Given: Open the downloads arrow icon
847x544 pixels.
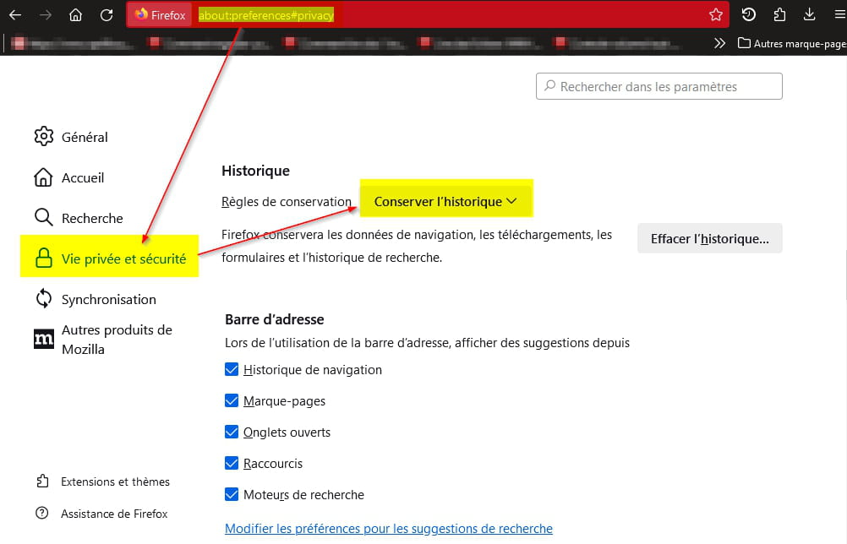Looking at the screenshot, I should pos(809,15).
